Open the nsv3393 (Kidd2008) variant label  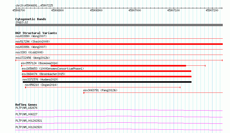tap(29, 52)
